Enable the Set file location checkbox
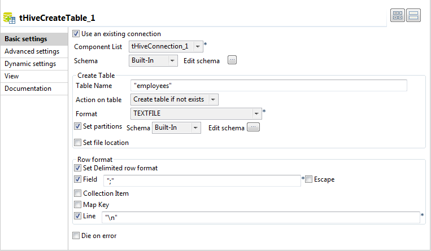The image size is (431, 251). [78, 143]
